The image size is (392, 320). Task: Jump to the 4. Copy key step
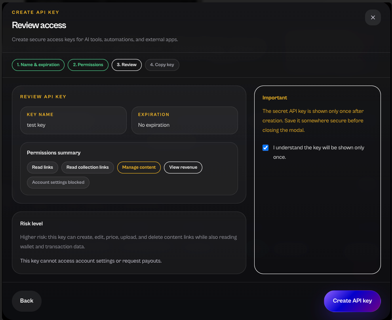click(x=162, y=65)
